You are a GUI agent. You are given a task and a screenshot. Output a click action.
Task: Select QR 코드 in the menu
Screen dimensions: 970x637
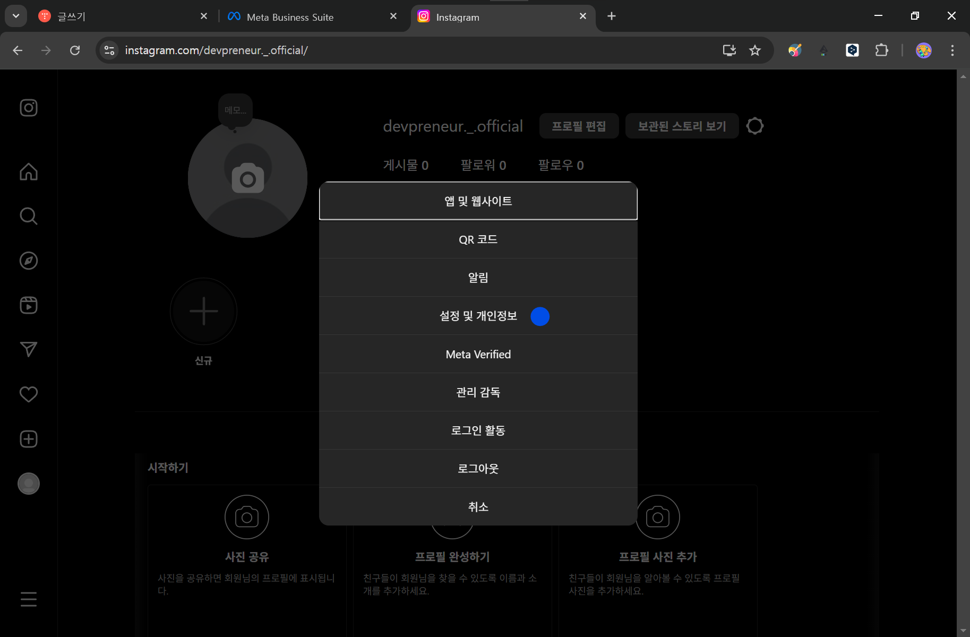coord(478,239)
